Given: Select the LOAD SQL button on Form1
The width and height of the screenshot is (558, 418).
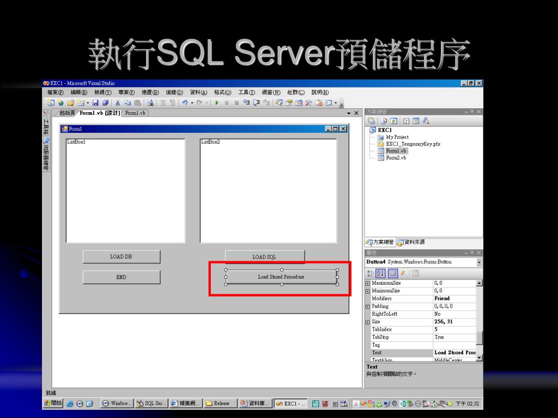Looking at the screenshot, I should pyautogui.click(x=264, y=256).
